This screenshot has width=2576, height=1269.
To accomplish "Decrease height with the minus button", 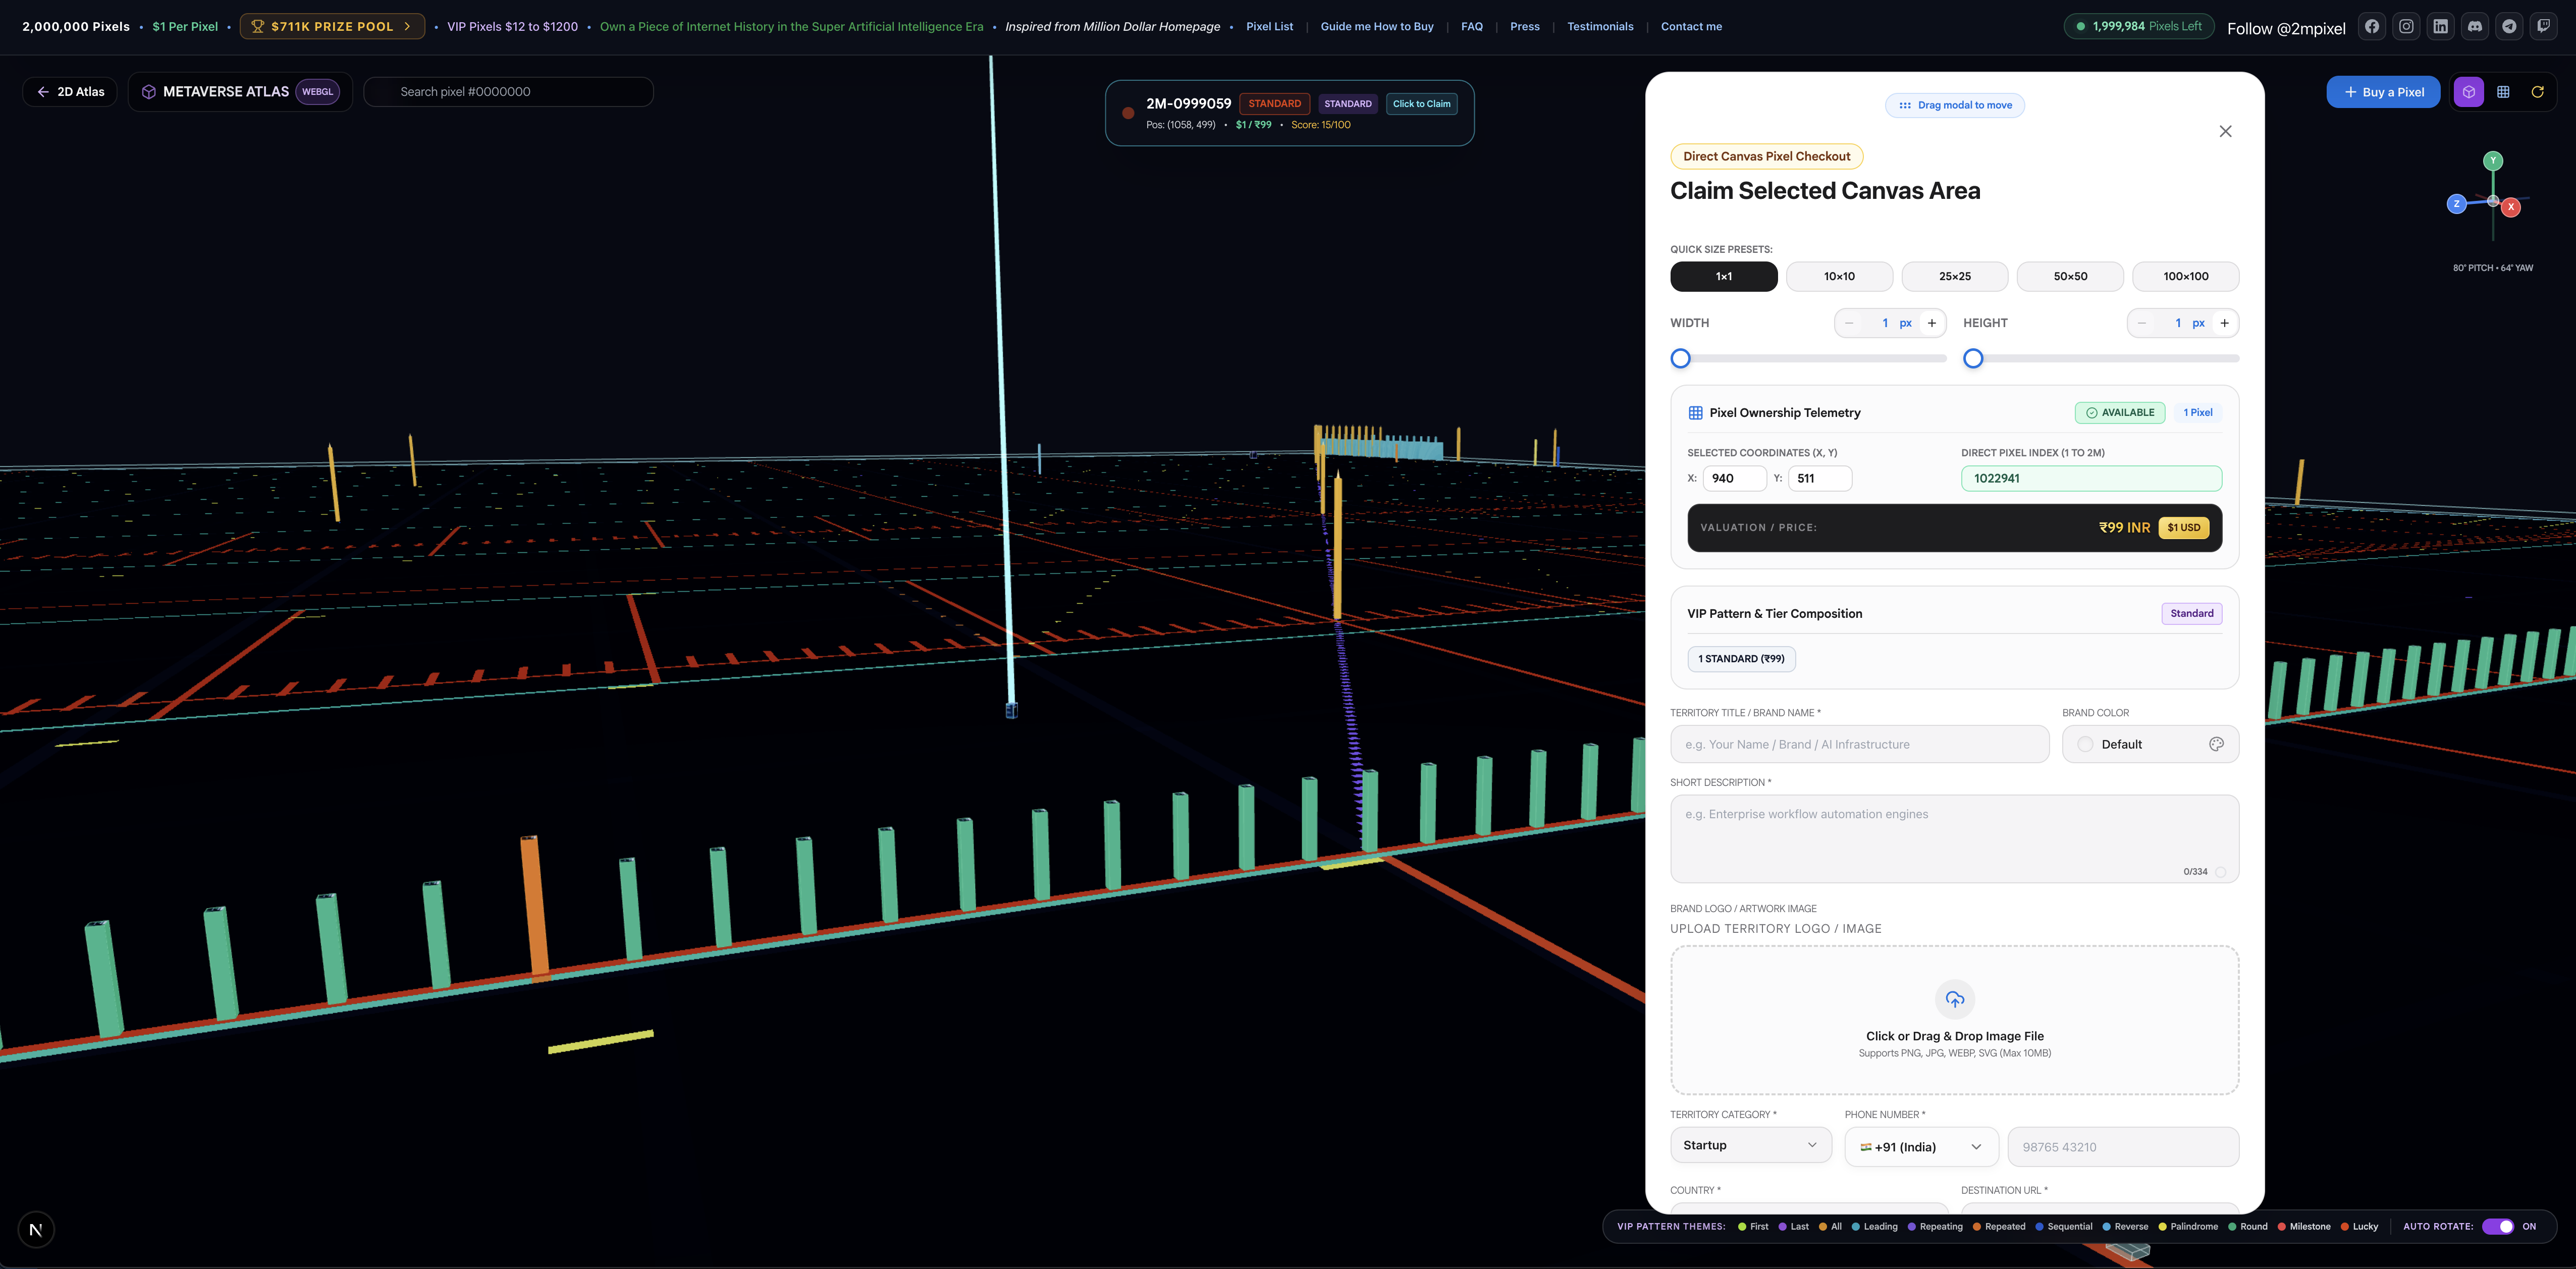I will 2141,323.
